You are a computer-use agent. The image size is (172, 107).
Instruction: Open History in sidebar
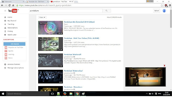[10, 31]
